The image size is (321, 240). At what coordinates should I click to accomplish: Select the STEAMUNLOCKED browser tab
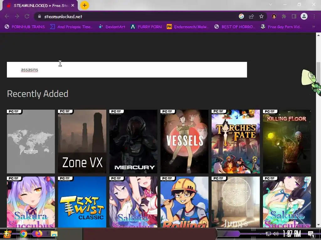tap(40, 6)
